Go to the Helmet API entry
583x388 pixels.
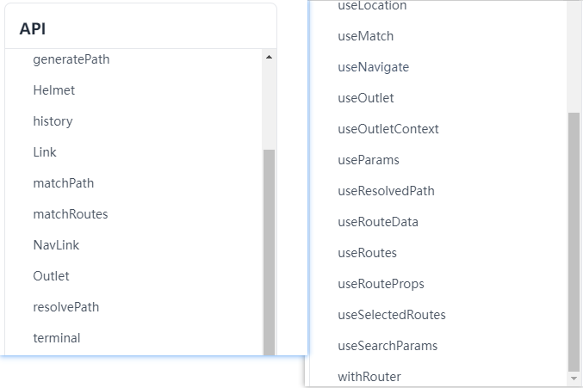pos(54,90)
